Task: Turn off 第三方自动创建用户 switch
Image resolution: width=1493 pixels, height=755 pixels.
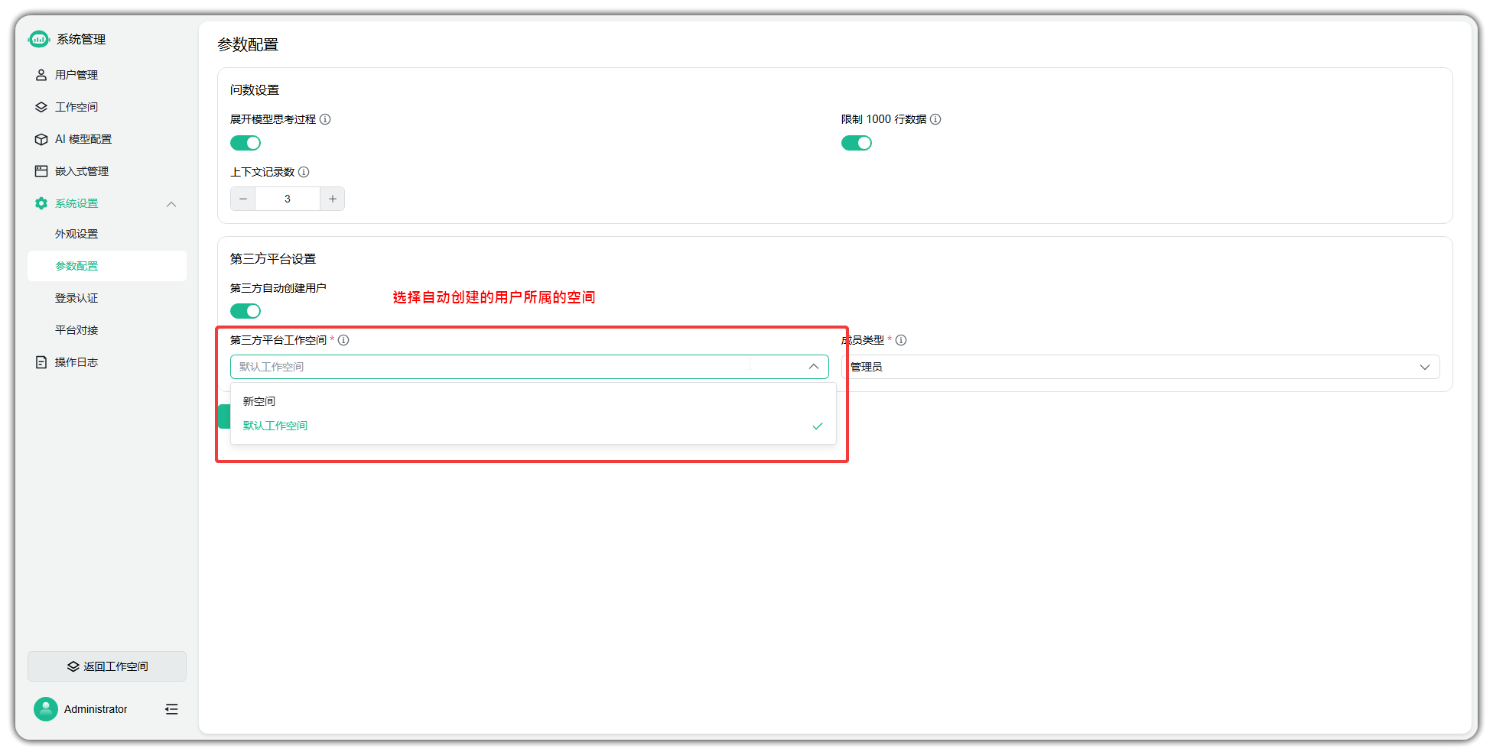Action: [246, 311]
